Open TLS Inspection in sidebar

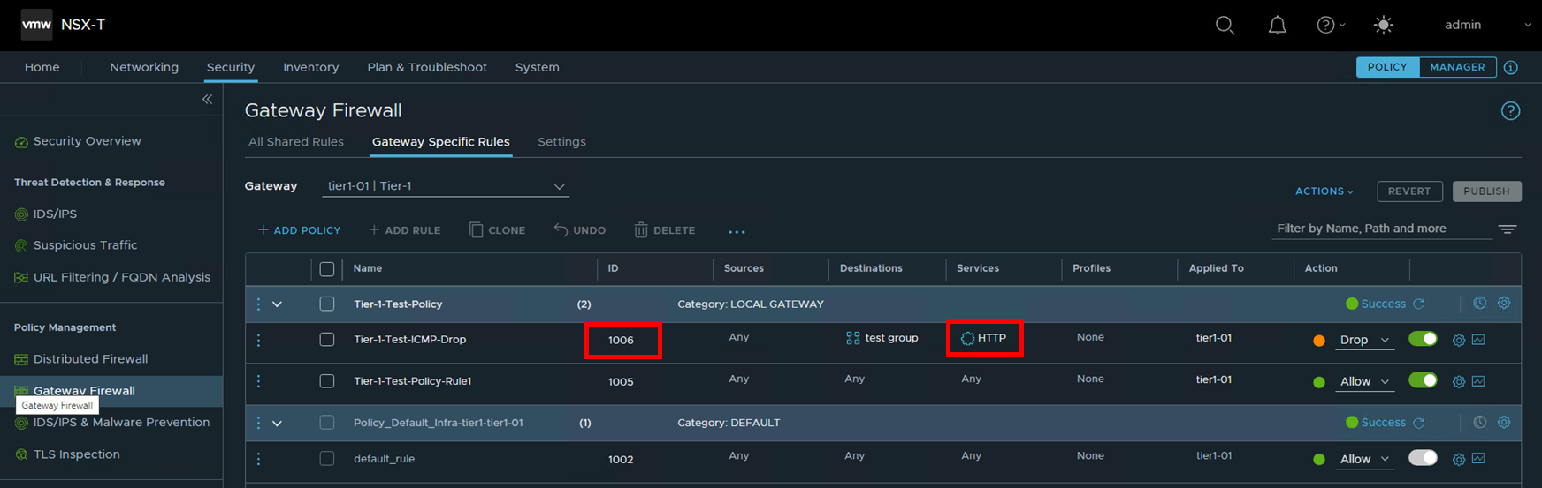(76, 454)
